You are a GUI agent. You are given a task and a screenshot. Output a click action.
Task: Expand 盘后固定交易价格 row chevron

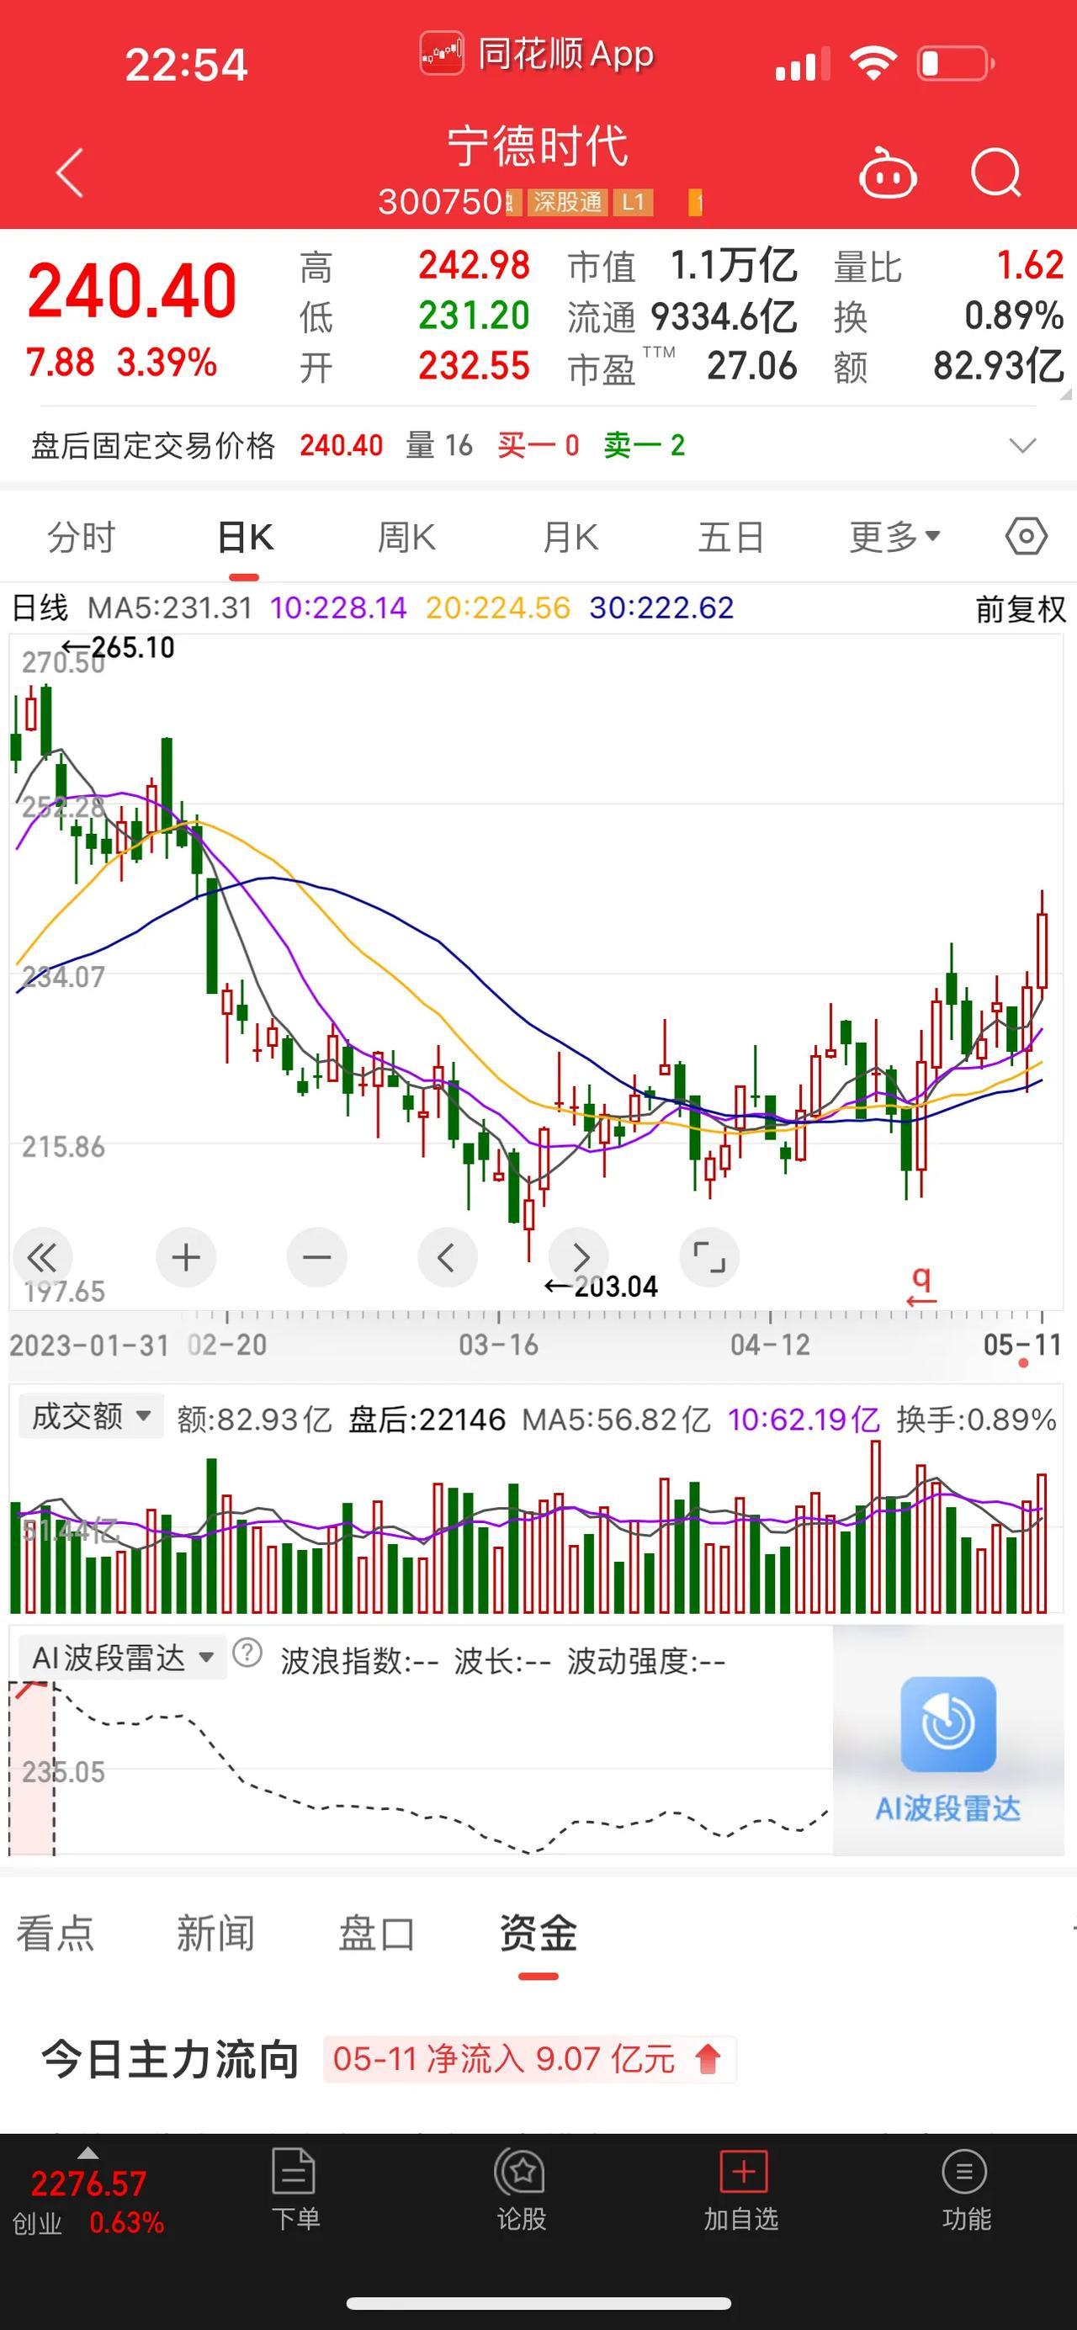coord(1023,445)
